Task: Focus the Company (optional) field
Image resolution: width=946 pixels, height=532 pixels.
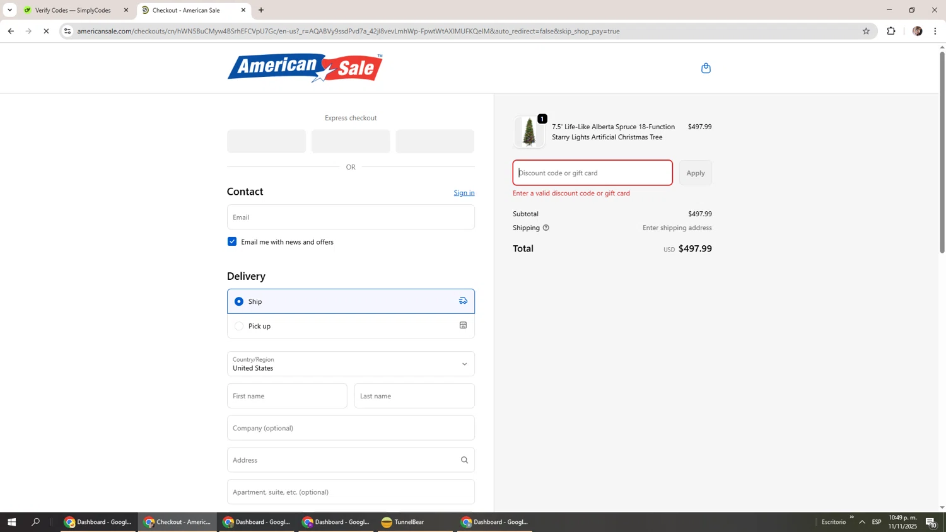Action: (351, 428)
